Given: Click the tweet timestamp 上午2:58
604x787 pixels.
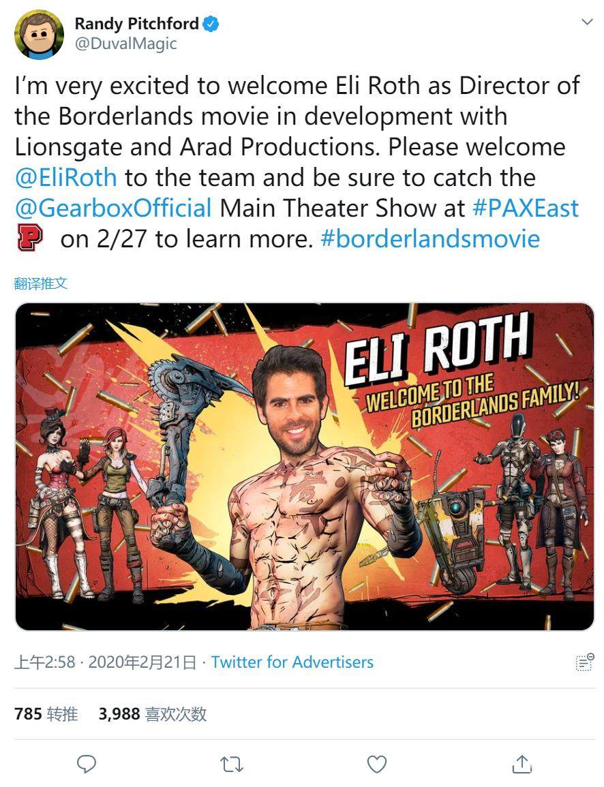Looking at the screenshot, I should [45, 662].
